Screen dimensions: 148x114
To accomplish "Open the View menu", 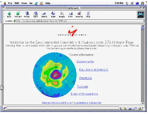I will 24,3.
